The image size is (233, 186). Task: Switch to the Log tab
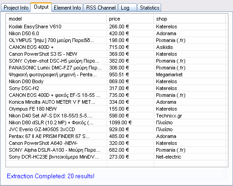pos(127,8)
